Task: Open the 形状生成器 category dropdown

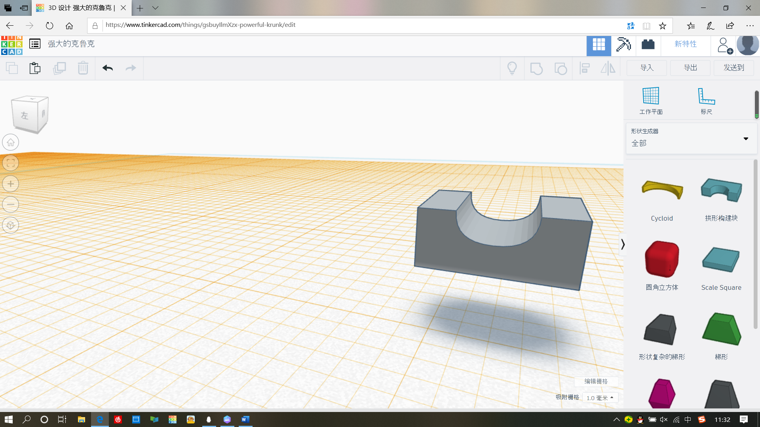Action: coord(691,138)
